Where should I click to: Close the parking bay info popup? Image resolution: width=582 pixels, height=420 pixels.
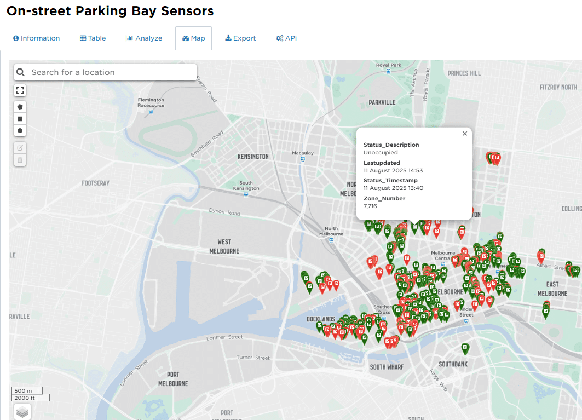coord(465,134)
